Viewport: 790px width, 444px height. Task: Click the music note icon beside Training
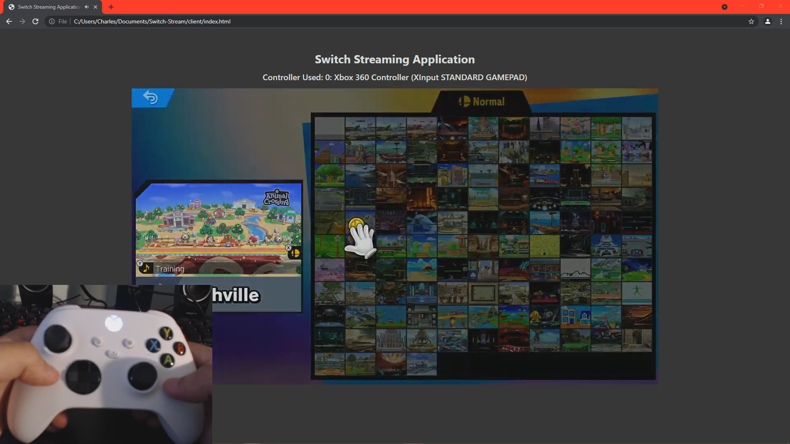tap(146, 269)
